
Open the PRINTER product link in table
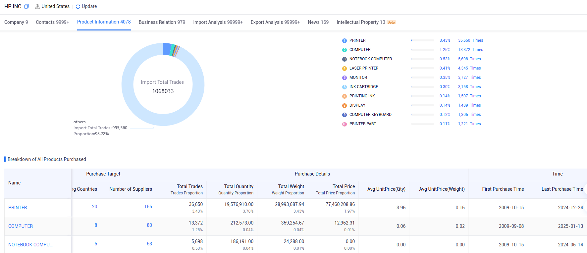tap(18, 208)
